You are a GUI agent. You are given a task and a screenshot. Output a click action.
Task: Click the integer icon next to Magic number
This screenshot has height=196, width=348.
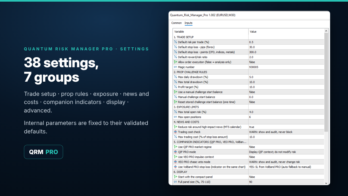coord(175,67)
